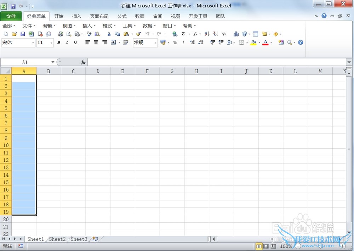Open the font color dropdown arrow

[271, 42]
